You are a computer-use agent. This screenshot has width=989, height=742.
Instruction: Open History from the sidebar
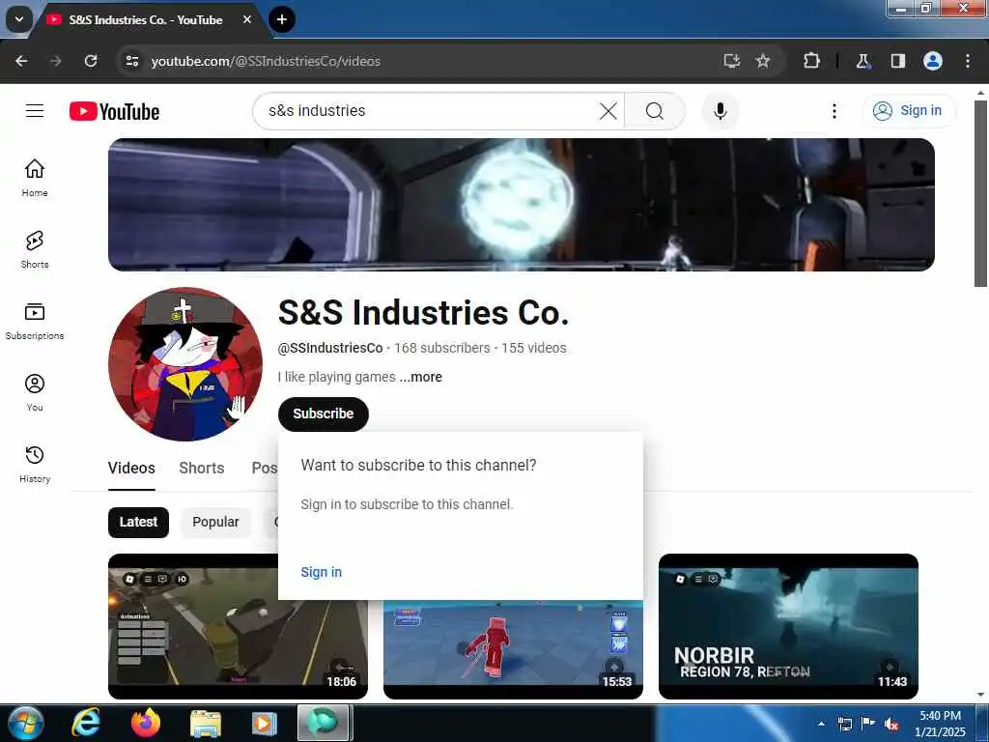35,464
